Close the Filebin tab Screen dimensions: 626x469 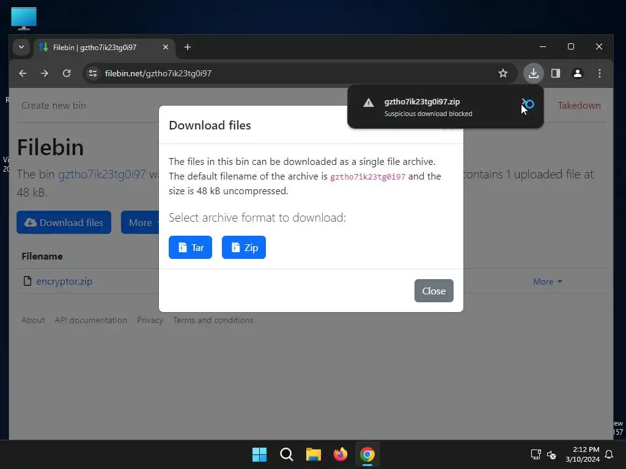click(166, 47)
